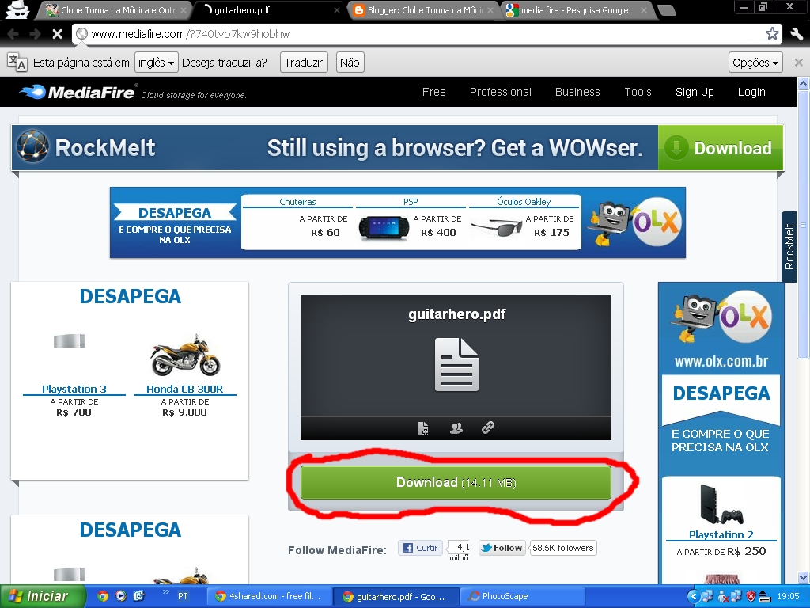Show hidden system tray icons arrow

[x=693, y=597]
